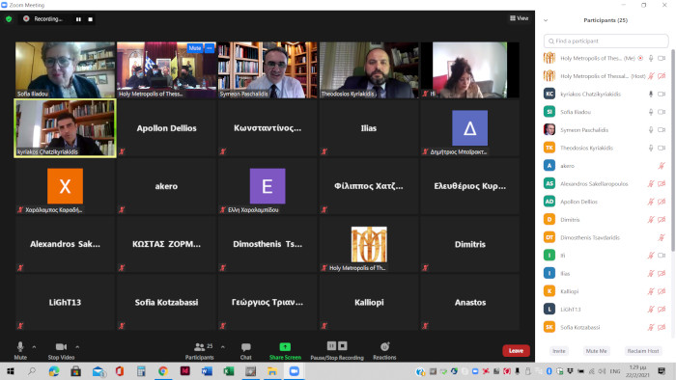Open Adobe InDesign from taskbar
The image size is (676, 380).
[x=185, y=371]
